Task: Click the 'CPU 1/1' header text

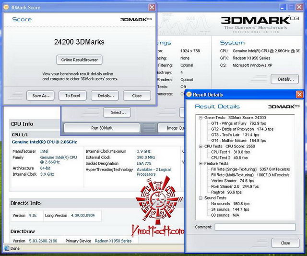Action: coord(20,135)
